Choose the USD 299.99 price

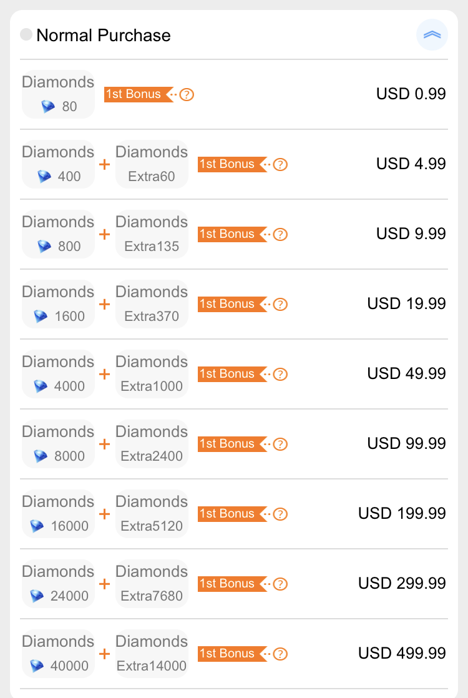pyautogui.click(x=402, y=583)
